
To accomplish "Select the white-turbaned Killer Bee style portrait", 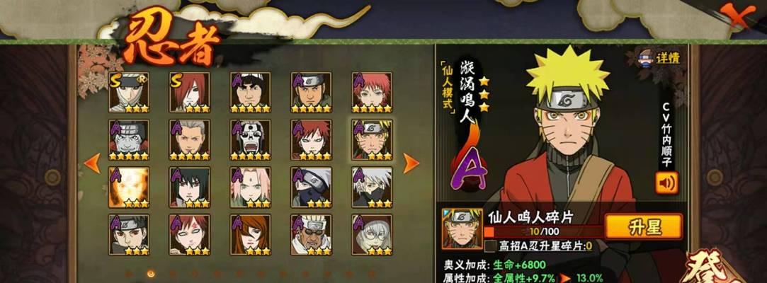I will 311,235.
